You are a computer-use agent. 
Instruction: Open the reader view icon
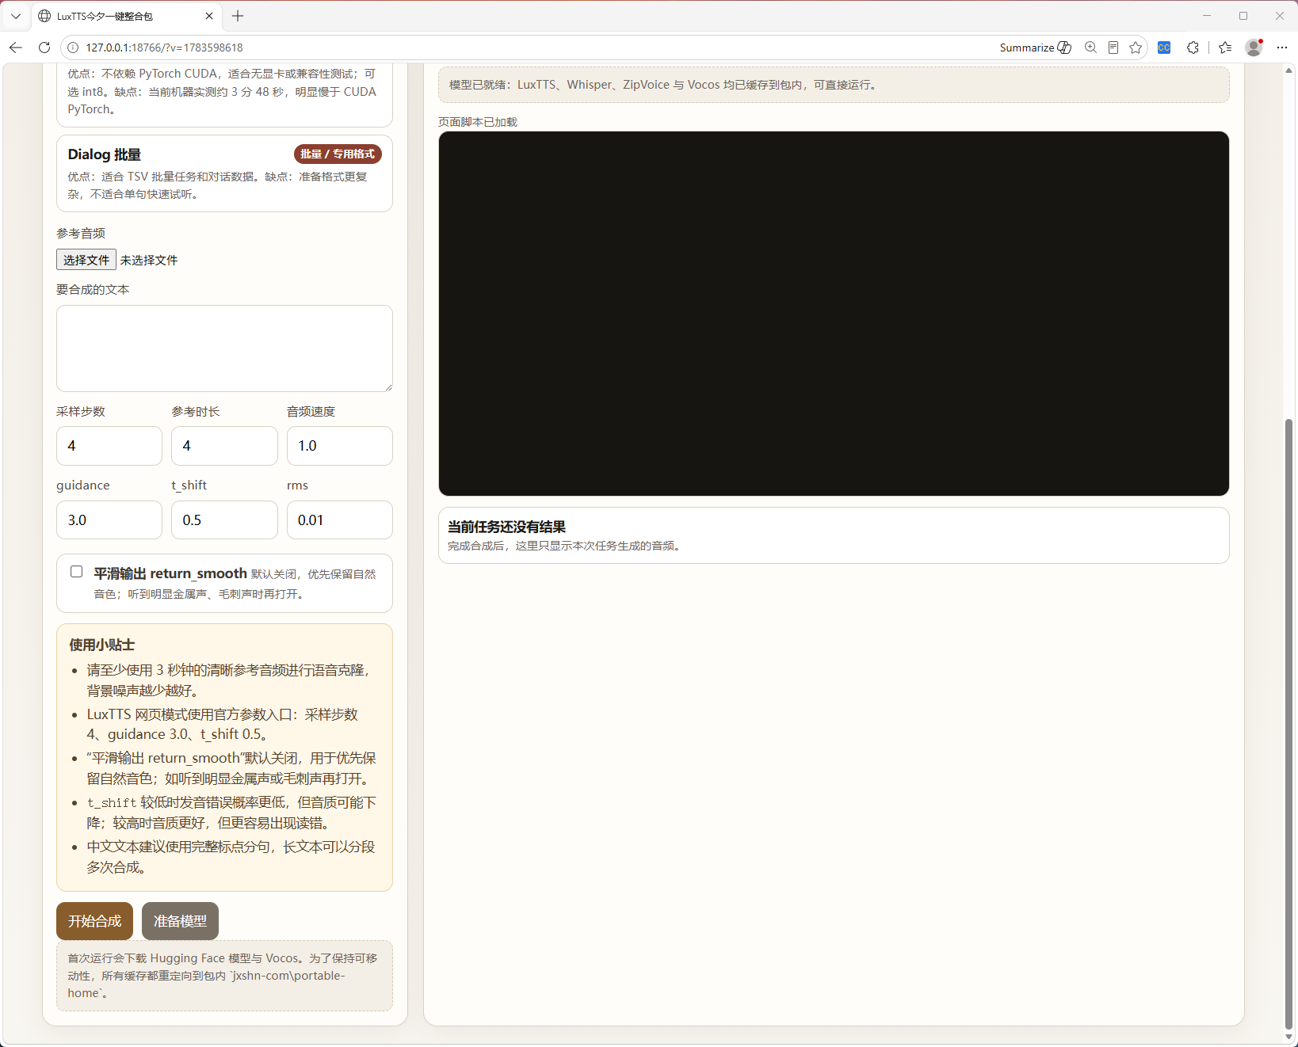tap(1113, 48)
